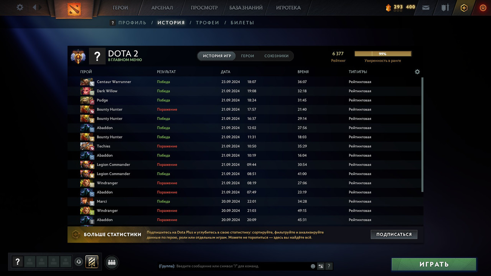This screenshot has width=491, height=276.
Task: Open the first empty party slot
Action: point(30,262)
